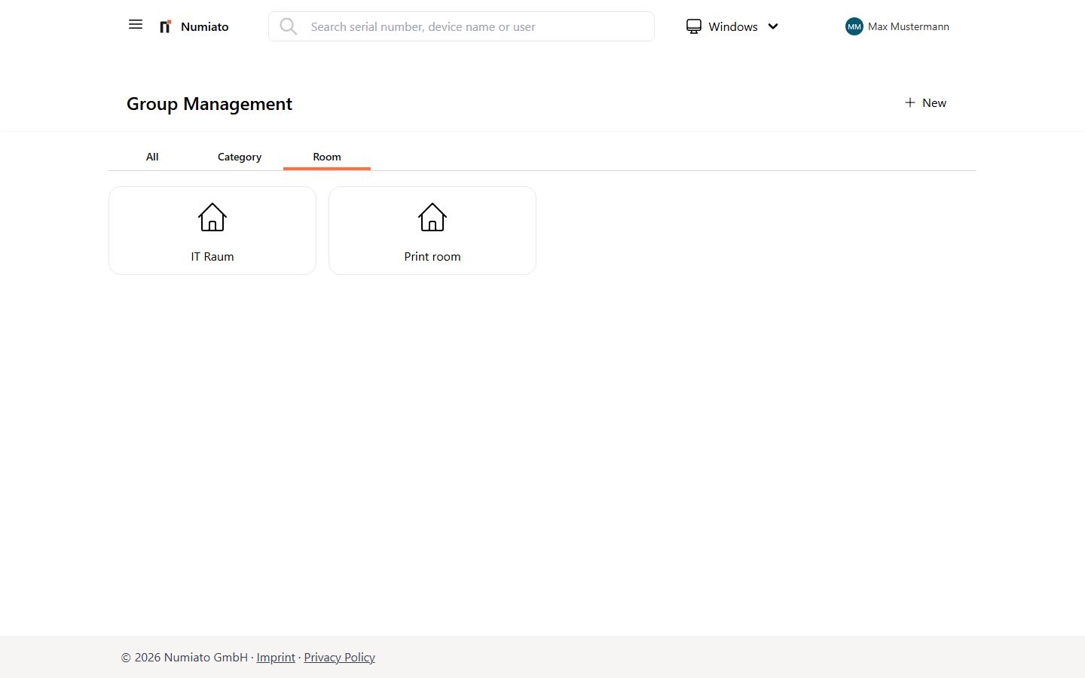The width and height of the screenshot is (1085, 678).
Task: Open the Privacy Policy link
Action: [339, 657]
